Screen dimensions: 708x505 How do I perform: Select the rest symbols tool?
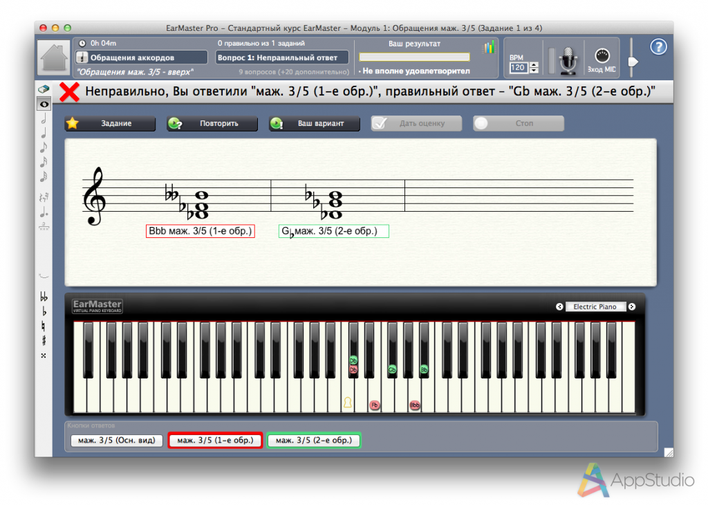44,197
